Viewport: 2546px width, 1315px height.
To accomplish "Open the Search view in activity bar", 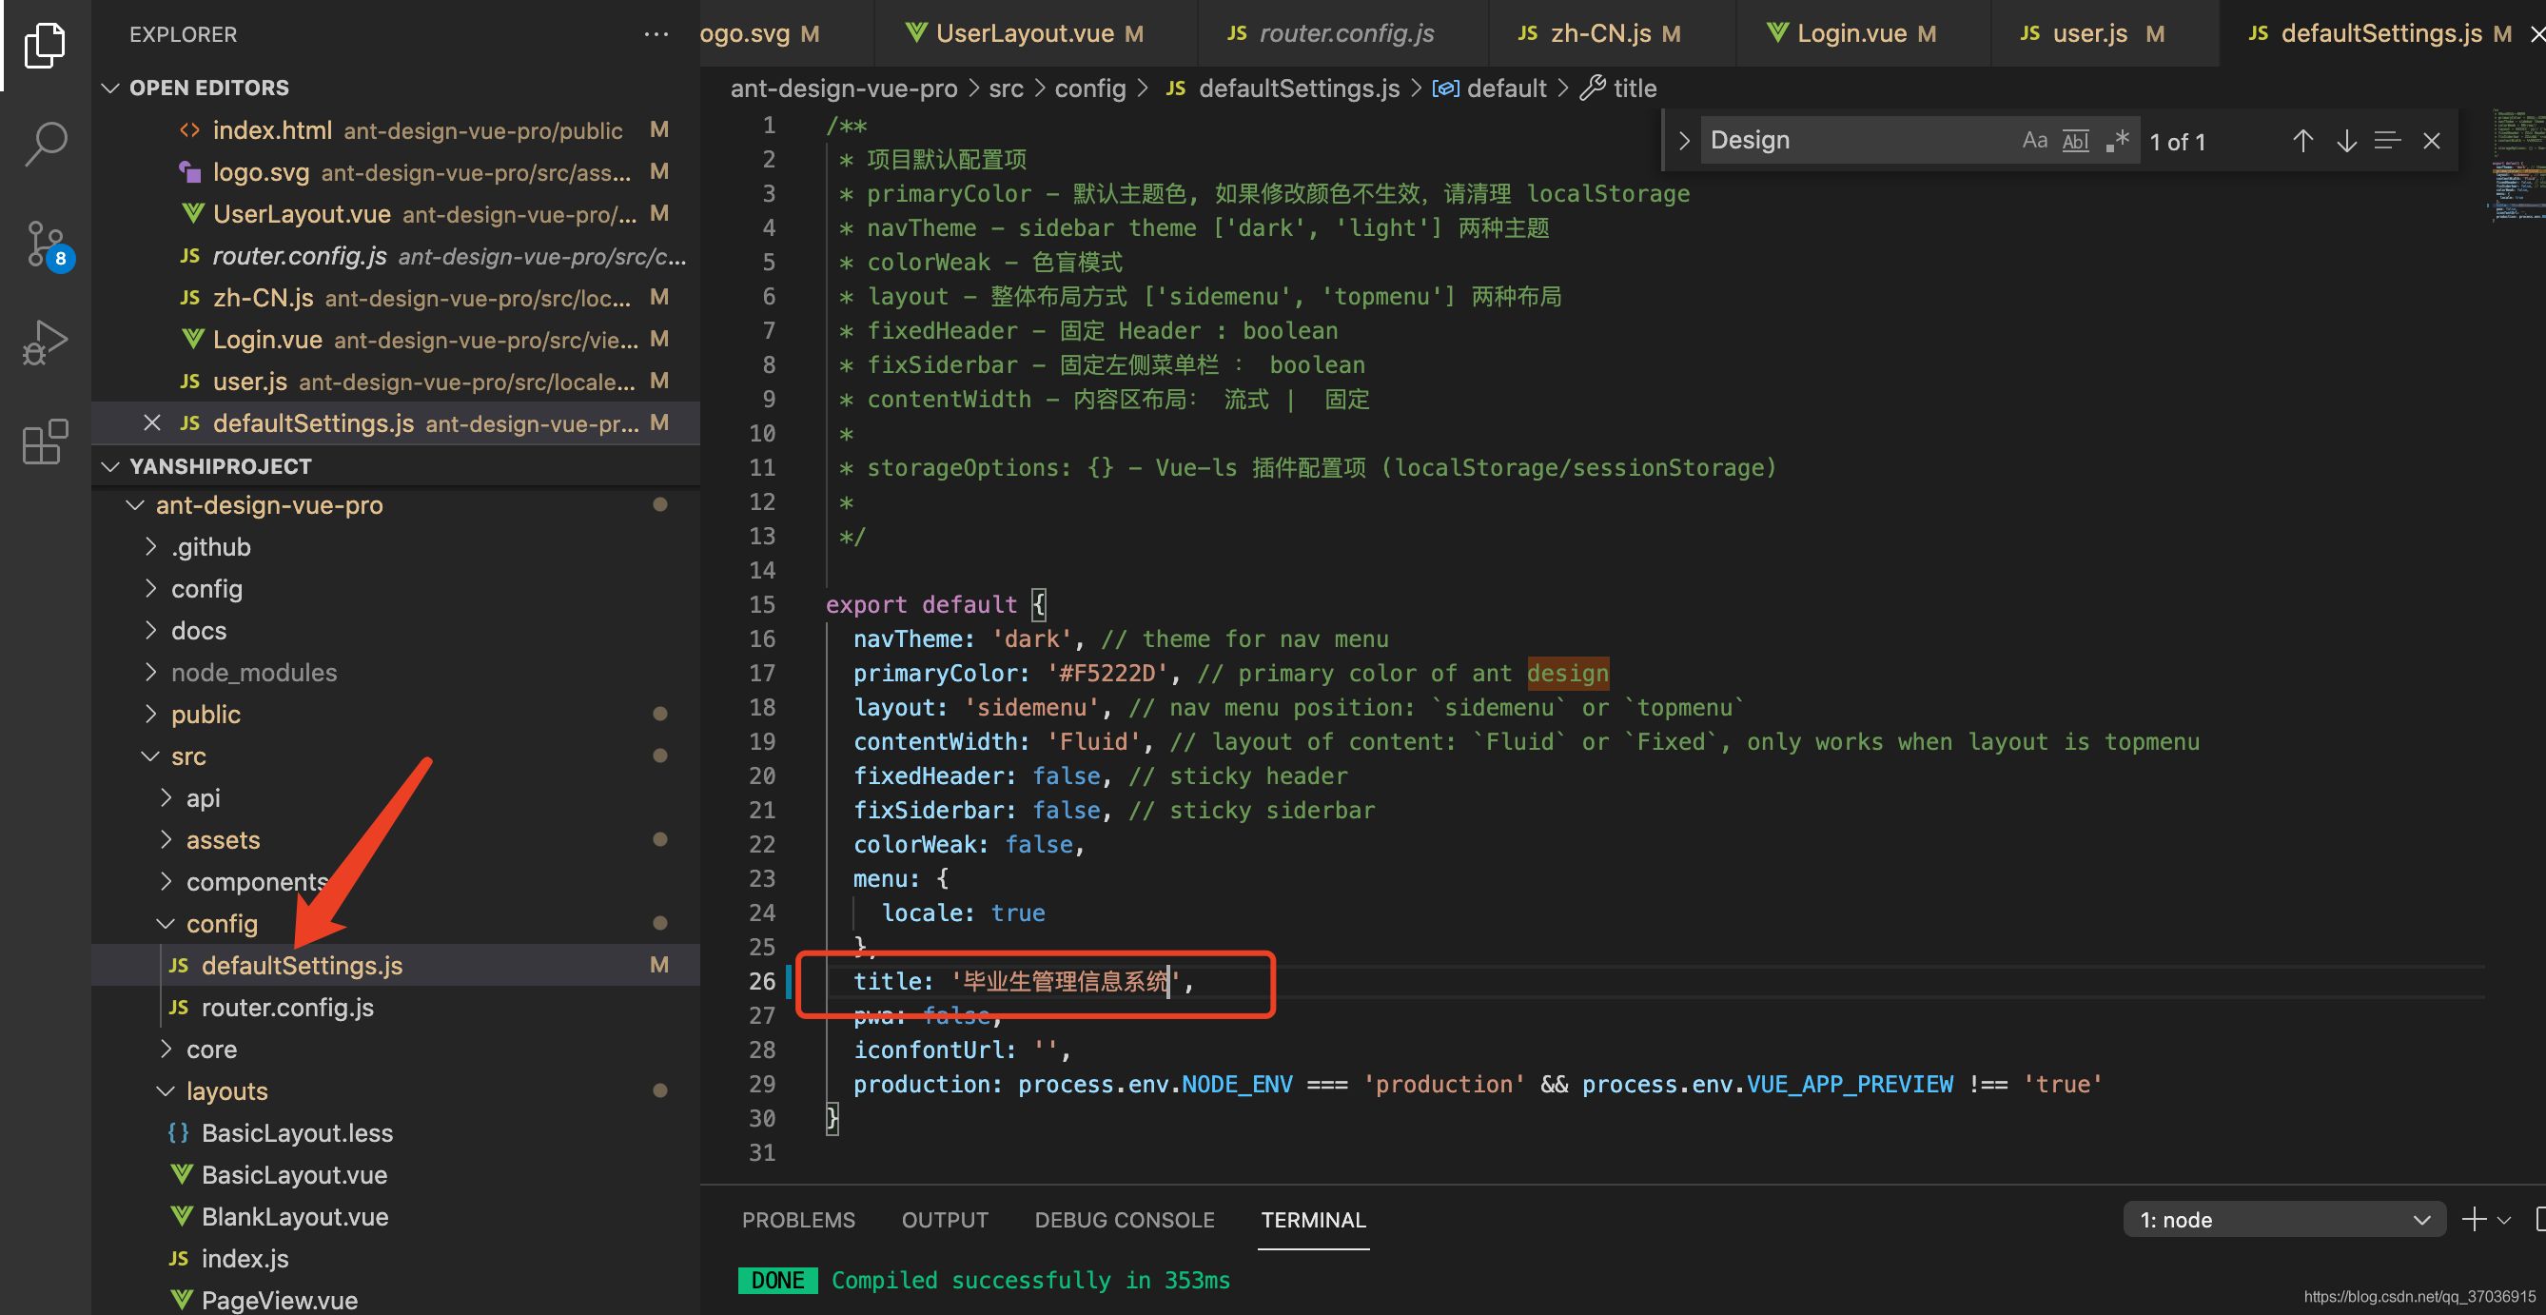I will [46, 144].
